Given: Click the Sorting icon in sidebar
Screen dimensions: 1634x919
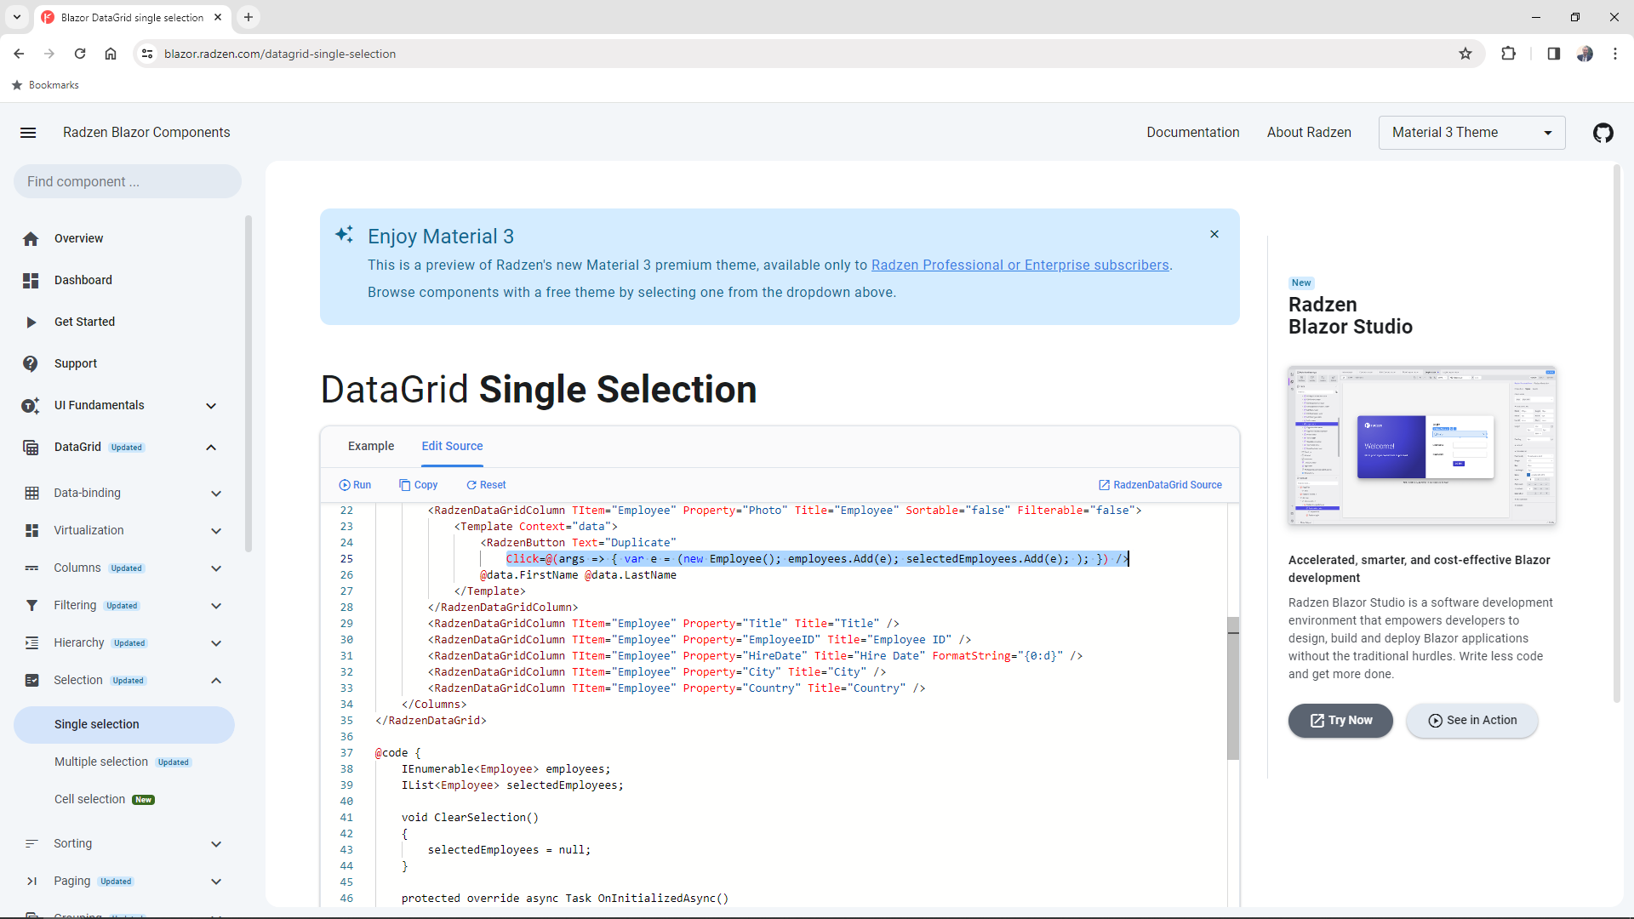Looking at the screenshot, I should point(32,844).
